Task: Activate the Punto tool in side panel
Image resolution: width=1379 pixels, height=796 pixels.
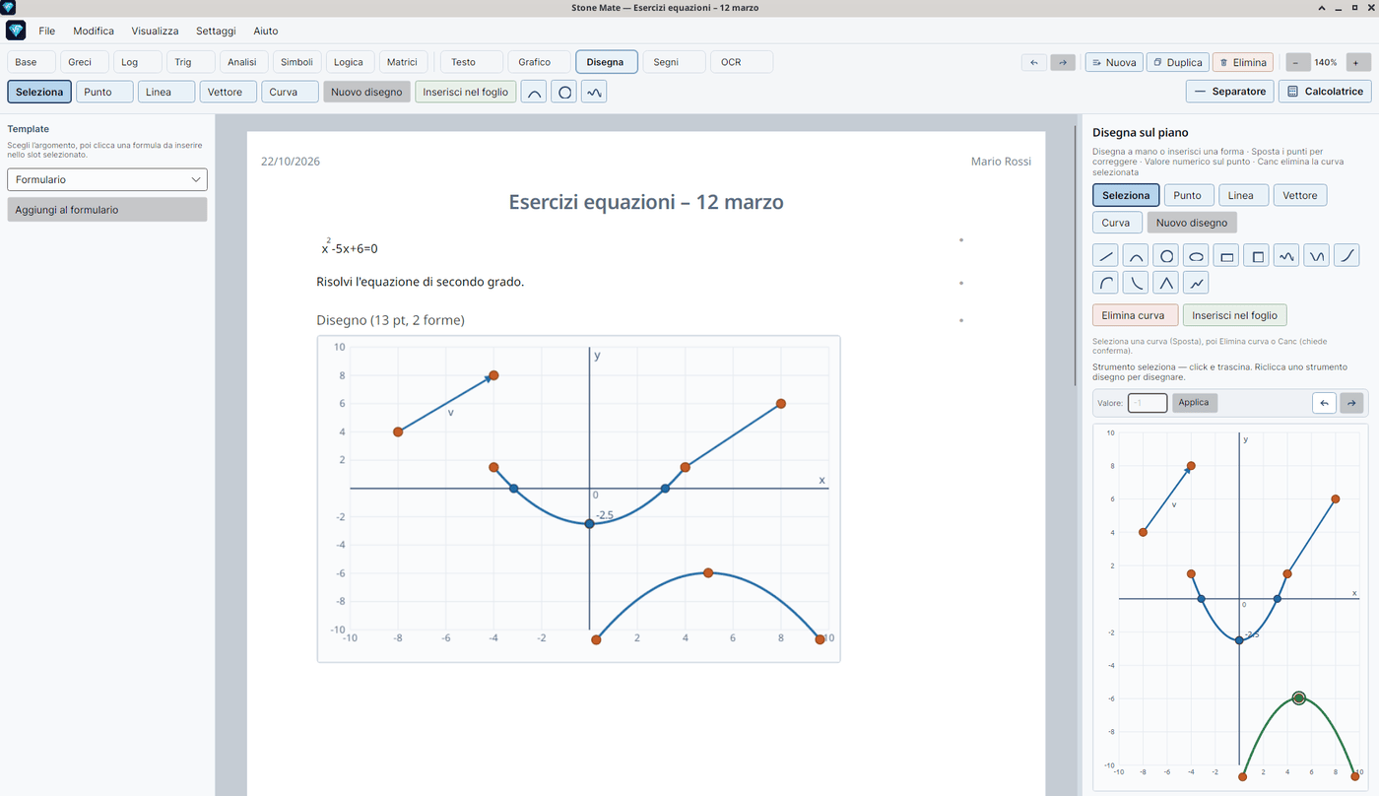Action: coord(1187,195)
